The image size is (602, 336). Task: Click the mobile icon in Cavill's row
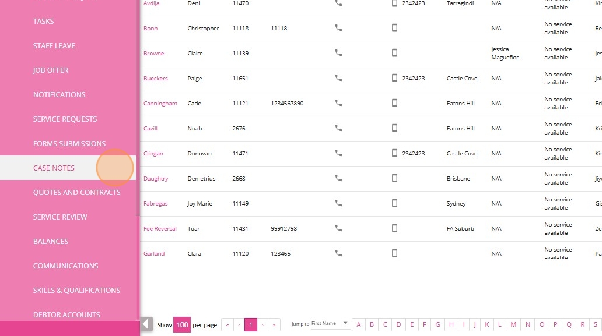[394, 128]
